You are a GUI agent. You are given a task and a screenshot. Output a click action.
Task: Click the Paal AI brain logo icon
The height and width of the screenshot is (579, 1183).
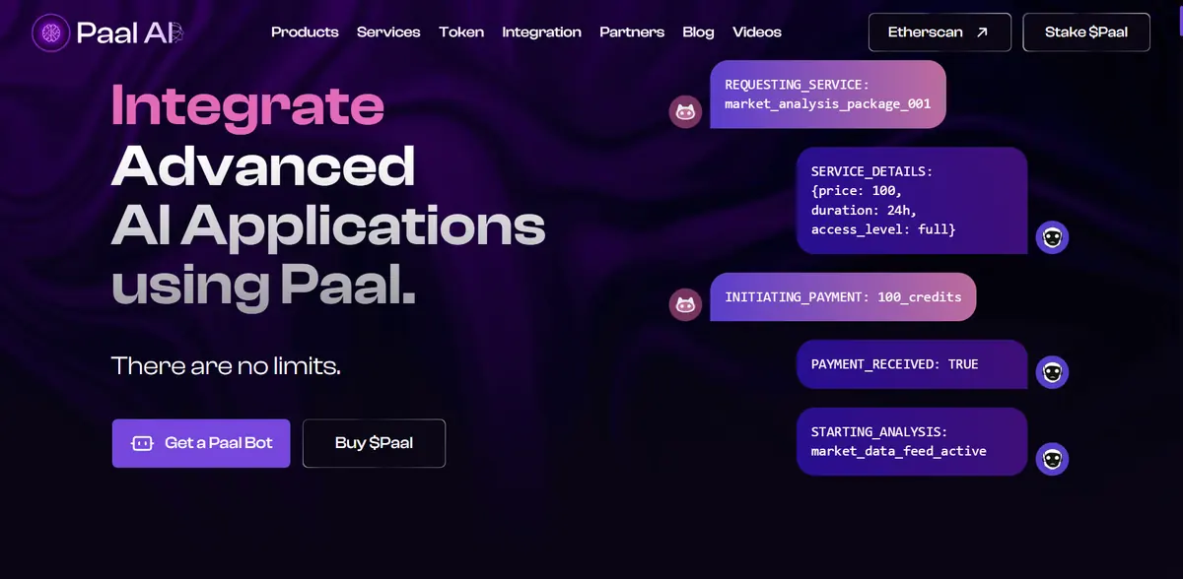[50, 32]
